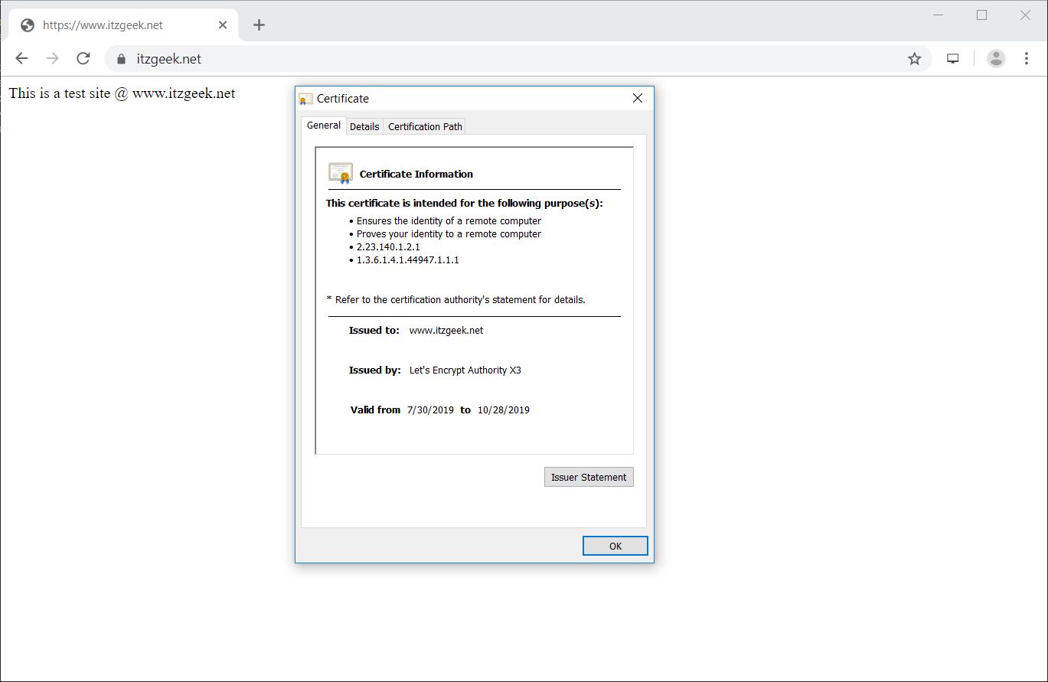
Task: Click the forward navigation arrow
Action: click(x=51, y=58)
